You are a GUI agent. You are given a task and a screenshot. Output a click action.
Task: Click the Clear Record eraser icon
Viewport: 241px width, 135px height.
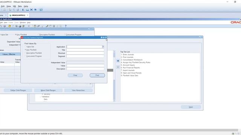click(x=38, y=26)
